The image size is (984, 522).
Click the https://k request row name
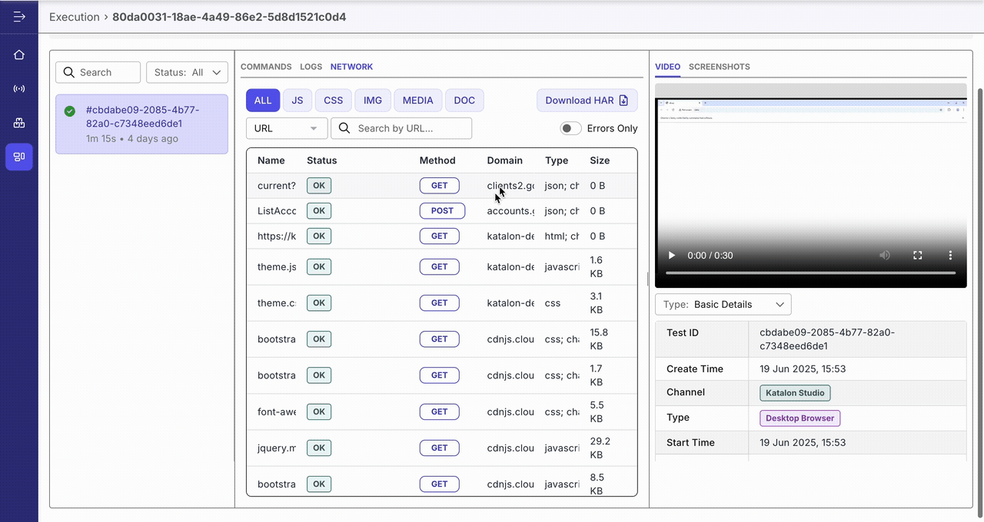(277, 236)
